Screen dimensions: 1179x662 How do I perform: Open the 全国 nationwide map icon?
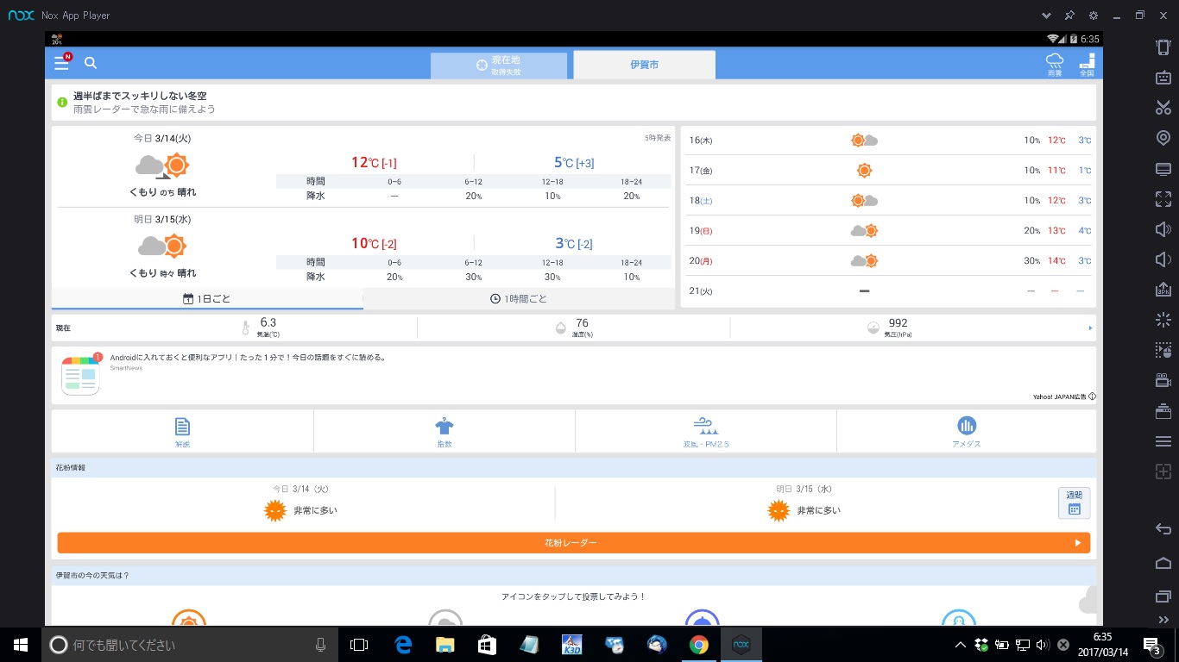tap(1087, 64)
